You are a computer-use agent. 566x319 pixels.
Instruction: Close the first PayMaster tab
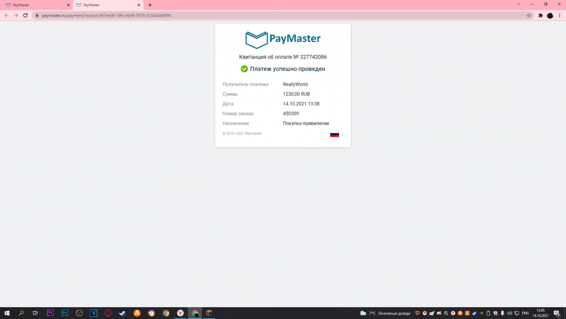(x=68, y=5)
